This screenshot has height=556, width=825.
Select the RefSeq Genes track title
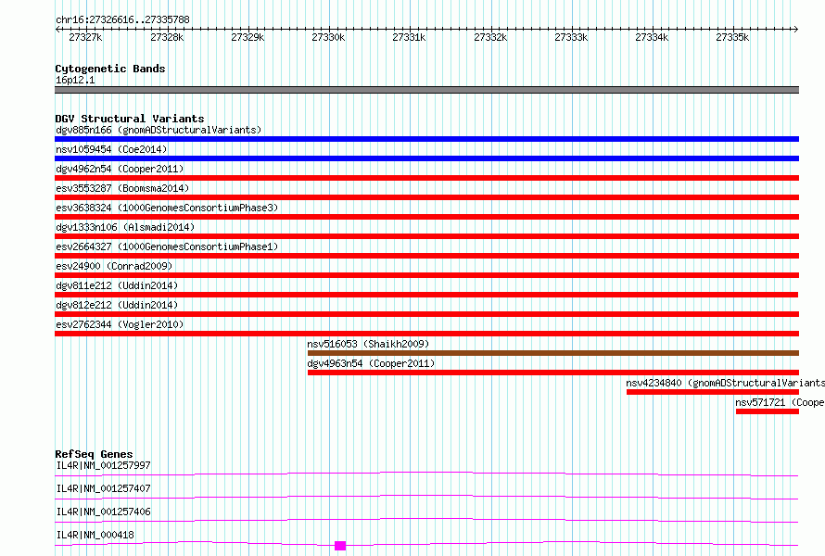coord(94,454)
